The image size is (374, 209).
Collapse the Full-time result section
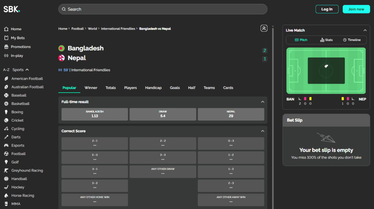pyautogui.click(x=263, y=102)
